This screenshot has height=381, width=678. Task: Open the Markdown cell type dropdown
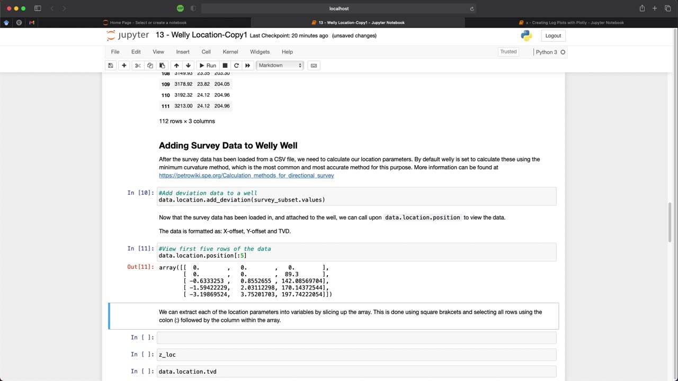tap(280, 65)
